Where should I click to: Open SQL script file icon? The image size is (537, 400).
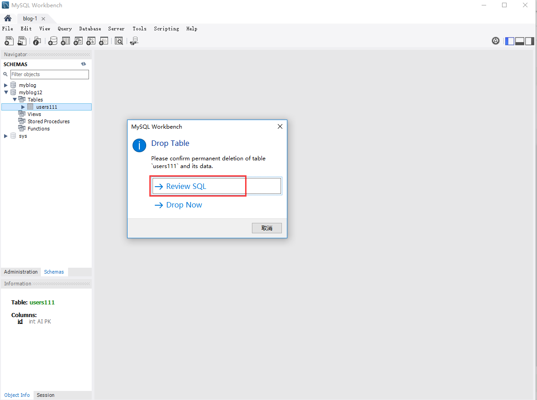click(22, 41)
